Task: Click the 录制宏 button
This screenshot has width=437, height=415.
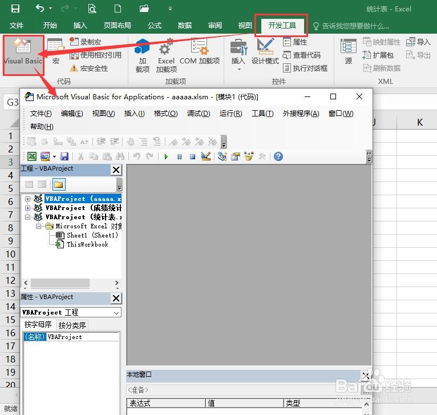Action: point(85,42)
